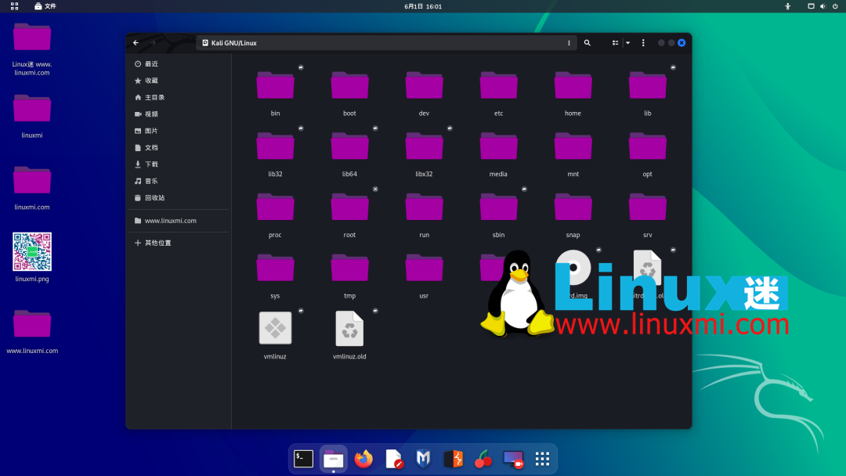
Task: Open the file manager main menu
Action: click(643, 42)
